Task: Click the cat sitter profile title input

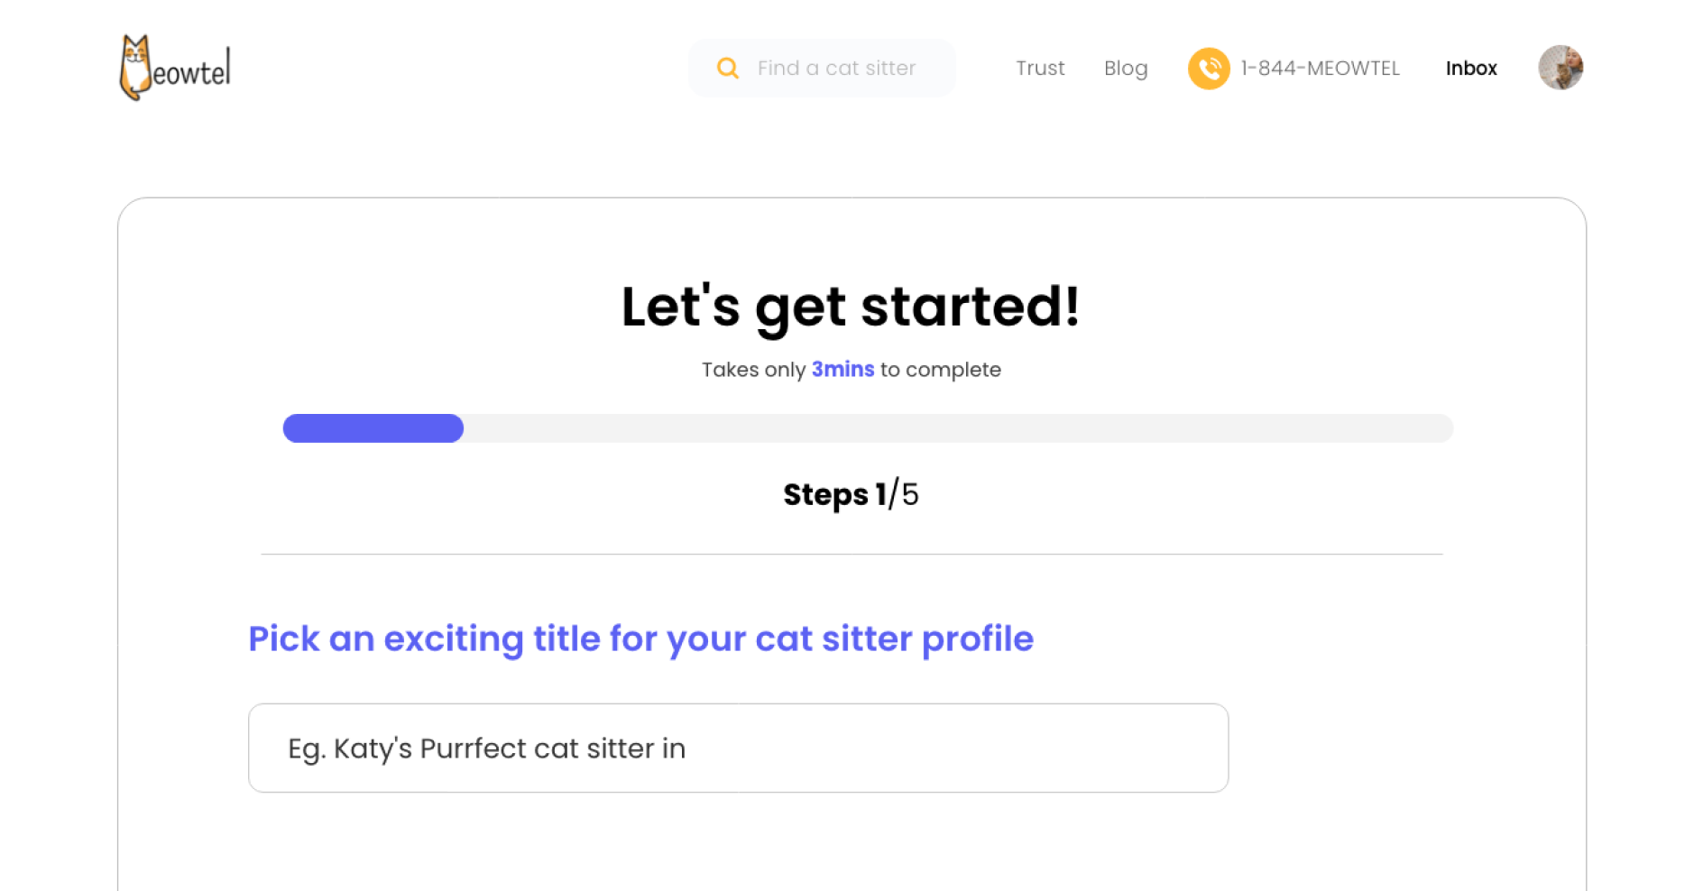Action: pyautogui.click(x=738, y=749)
